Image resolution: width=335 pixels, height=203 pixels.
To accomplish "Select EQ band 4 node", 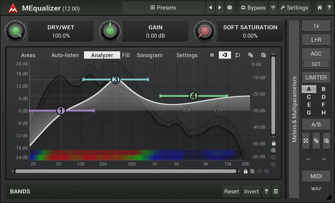I will [x=194, y=96].
